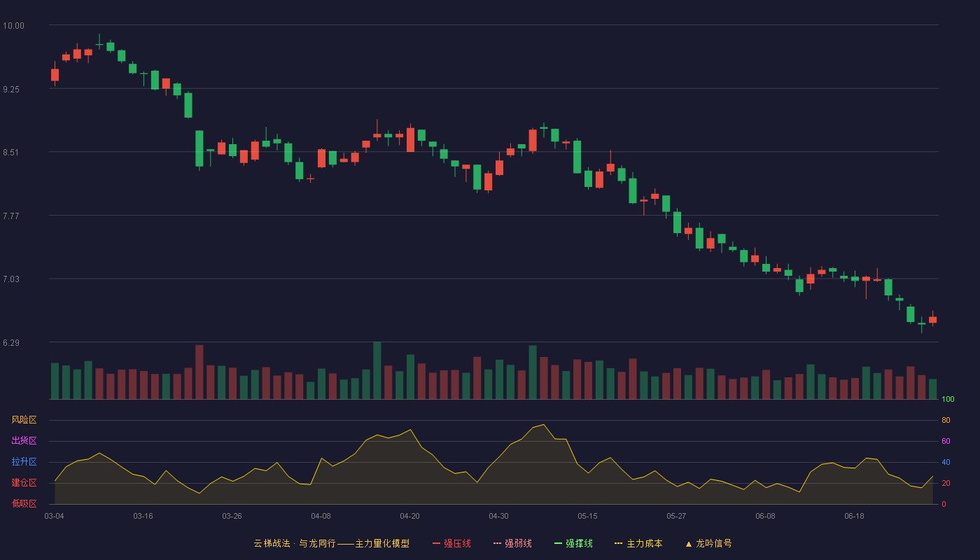
Task: Click the 拉升区 blue zone label
Action: (x=24, y=462)
